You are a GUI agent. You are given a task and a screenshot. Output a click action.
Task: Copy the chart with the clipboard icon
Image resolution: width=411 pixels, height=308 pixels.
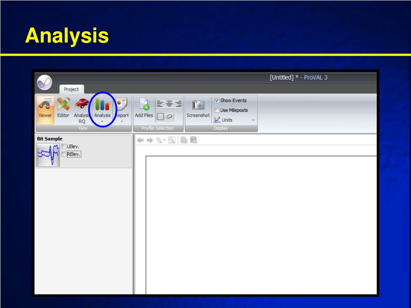point(184,140)
